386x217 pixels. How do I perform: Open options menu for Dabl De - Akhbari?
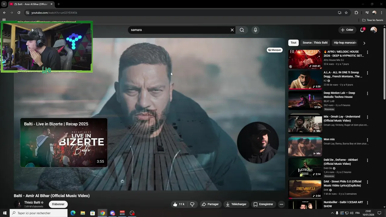click(367, 160)
